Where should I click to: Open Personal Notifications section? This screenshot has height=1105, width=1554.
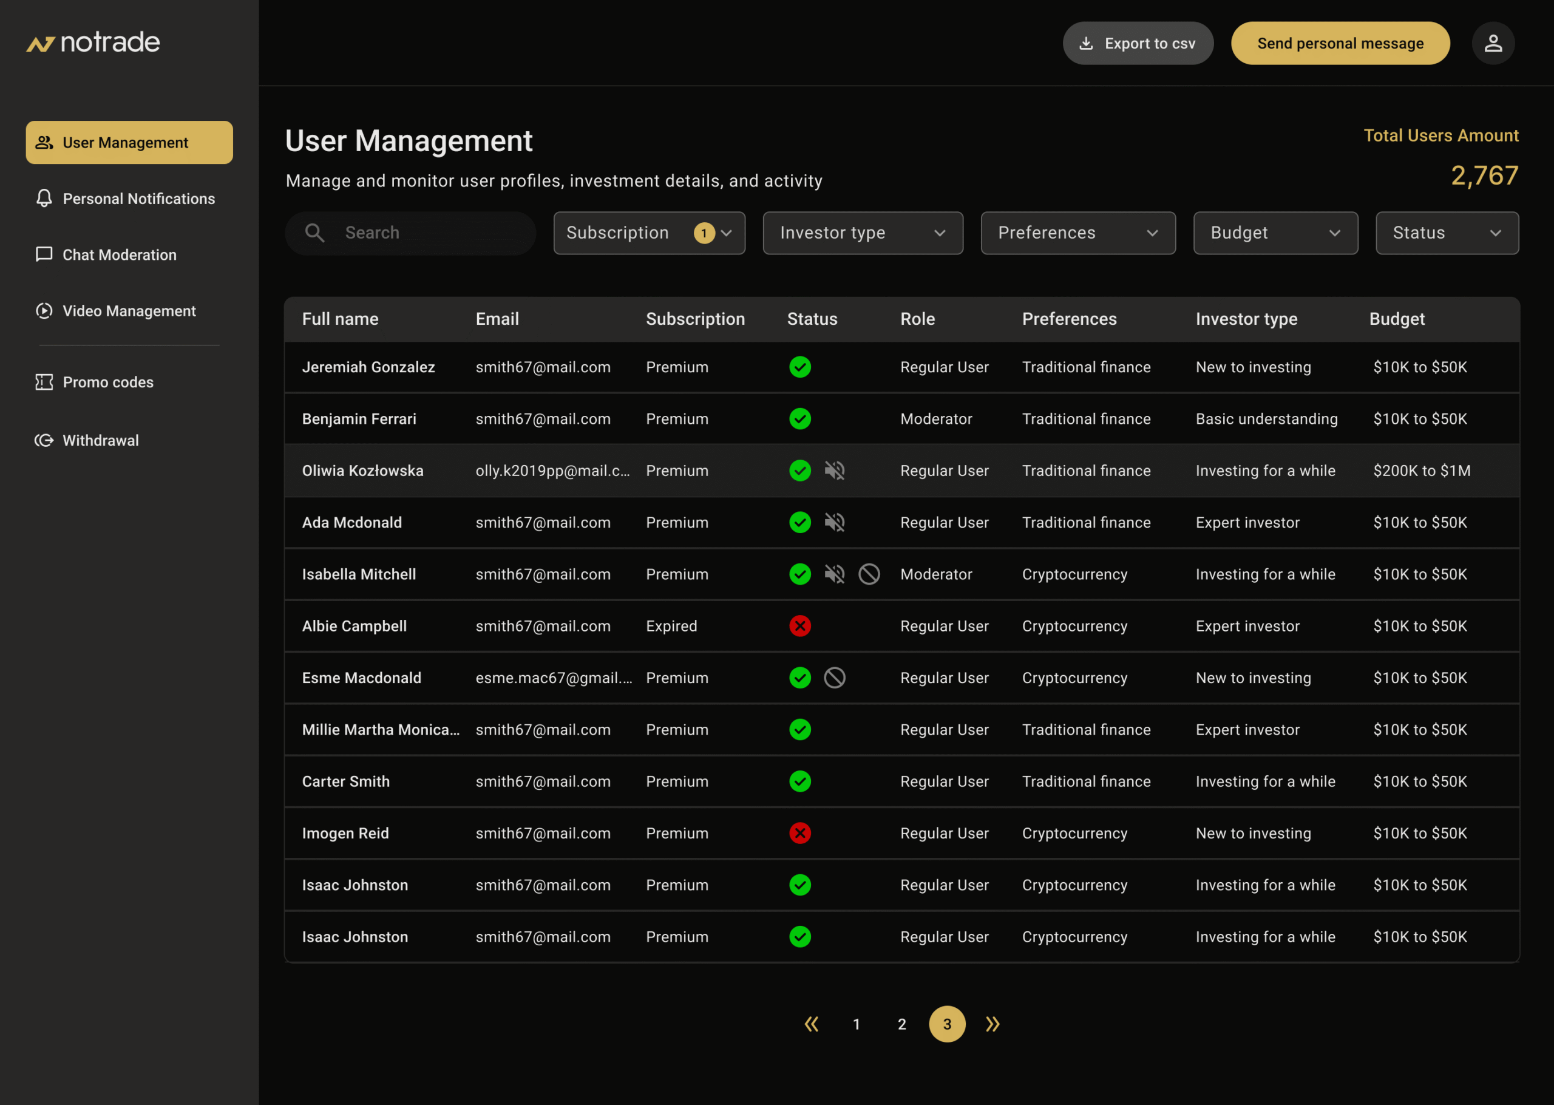coord(139,198)
